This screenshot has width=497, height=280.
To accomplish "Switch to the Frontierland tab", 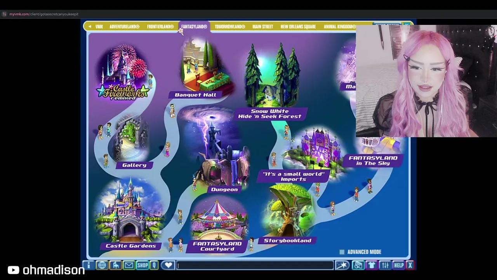I will click(160, 26).
